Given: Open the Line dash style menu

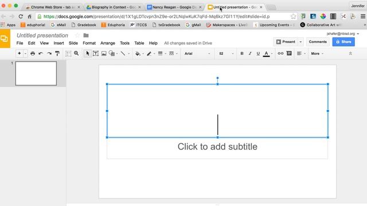Looking at the screenshot, I should 171,53.
